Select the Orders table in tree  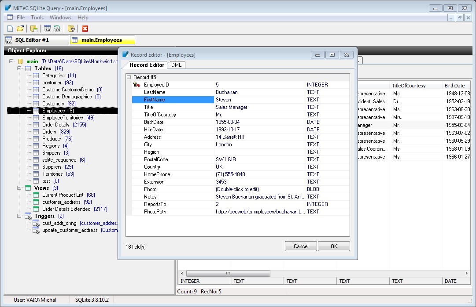(x=49, y=132)
